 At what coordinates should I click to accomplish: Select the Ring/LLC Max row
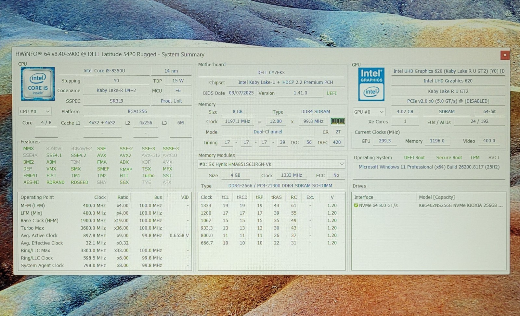tap(105, 250)
